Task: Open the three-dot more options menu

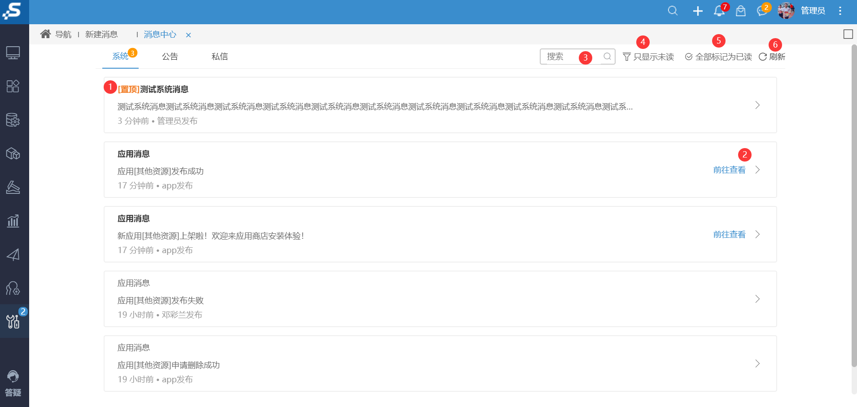Action: tap(840, 11)
